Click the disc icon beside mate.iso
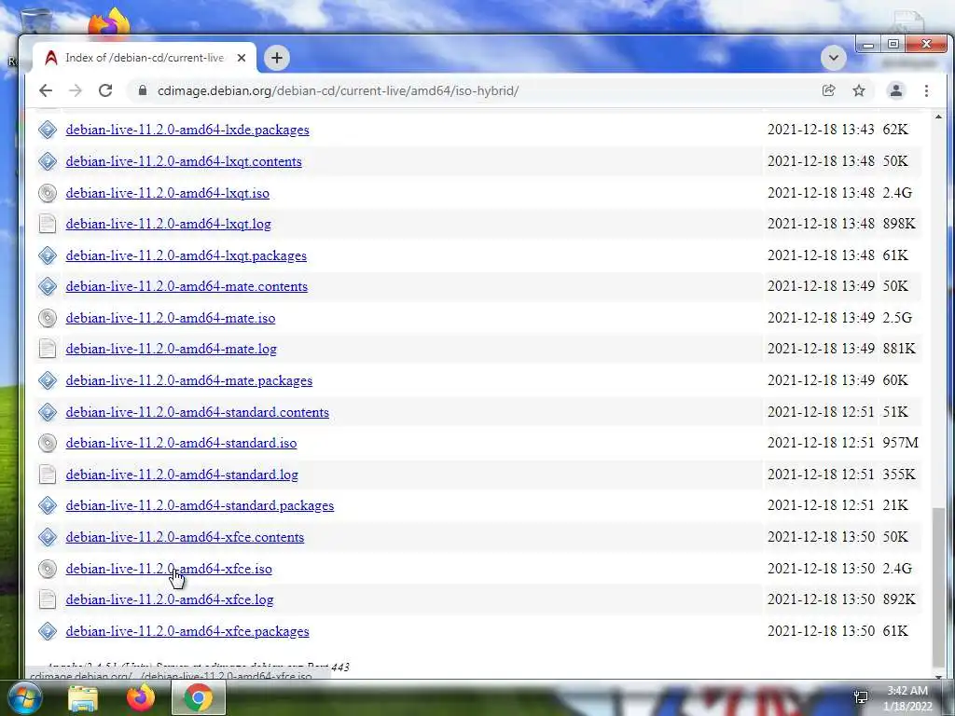The image size is (955, 716). pyautogui.click(x=48, y=318)
